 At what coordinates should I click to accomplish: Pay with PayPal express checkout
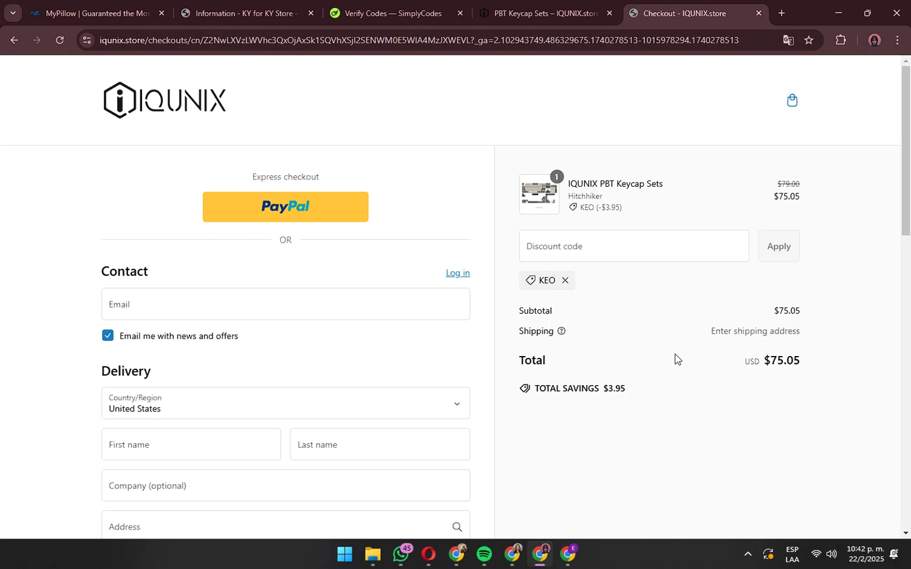285,207
